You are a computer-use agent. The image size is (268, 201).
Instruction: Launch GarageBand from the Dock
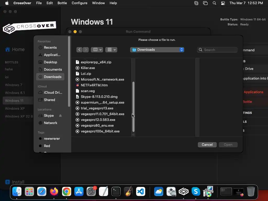[128, 191]
